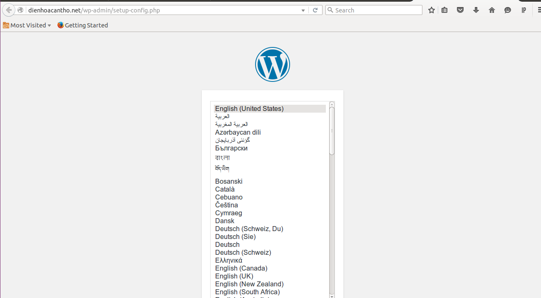The image size is (541, 298).
Task: Go back with the browser back arrow
Action: click(x=9, y=10)
